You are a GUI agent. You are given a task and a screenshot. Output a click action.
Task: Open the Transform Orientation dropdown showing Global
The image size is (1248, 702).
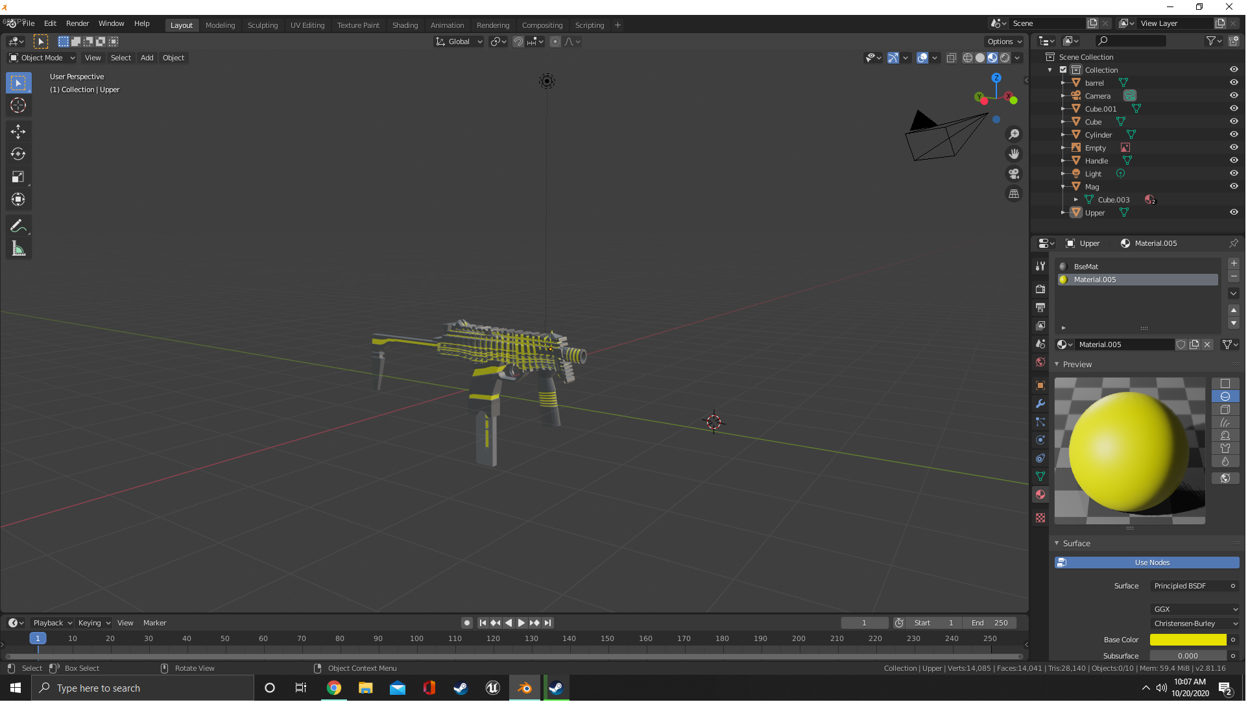pos(459,41)
